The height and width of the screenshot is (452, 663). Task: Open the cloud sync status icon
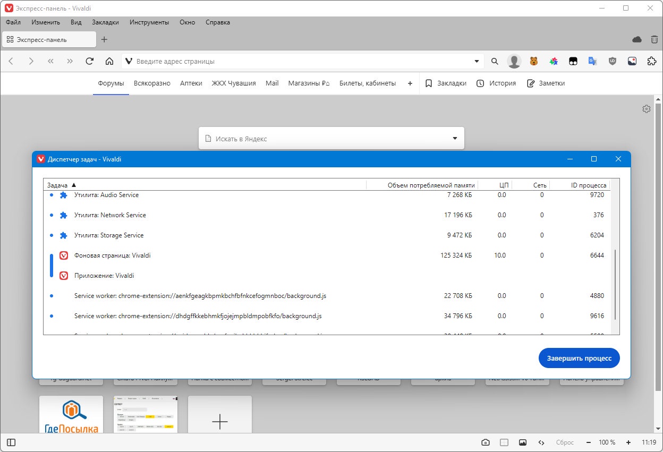point(637,39)
